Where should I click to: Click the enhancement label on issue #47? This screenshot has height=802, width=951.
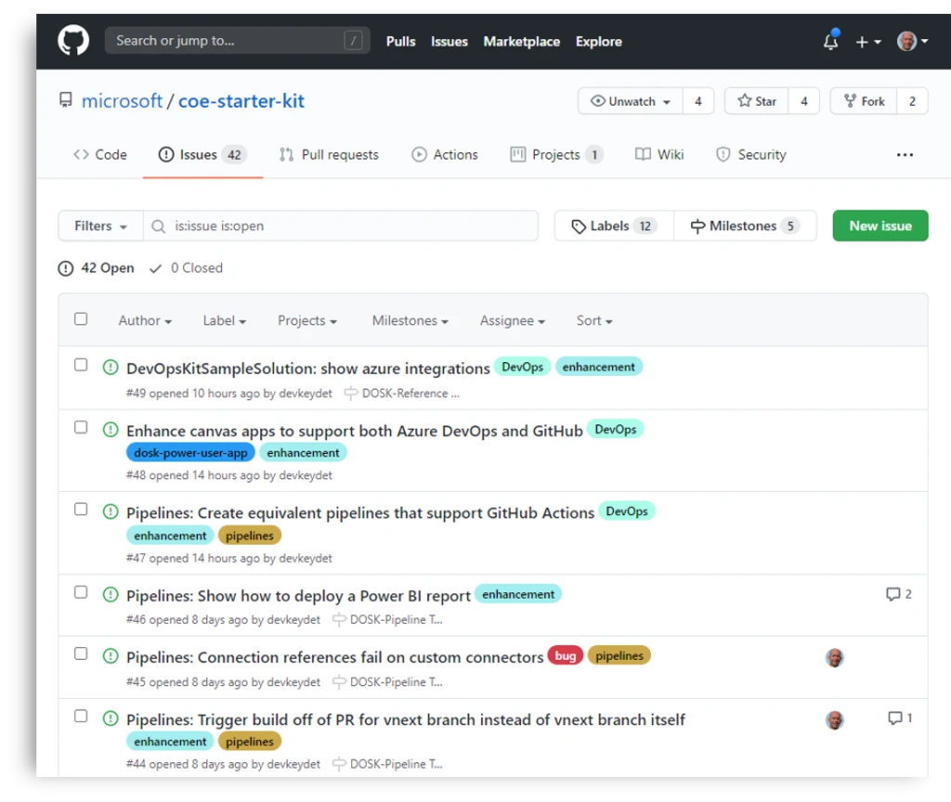click(169, 536)
